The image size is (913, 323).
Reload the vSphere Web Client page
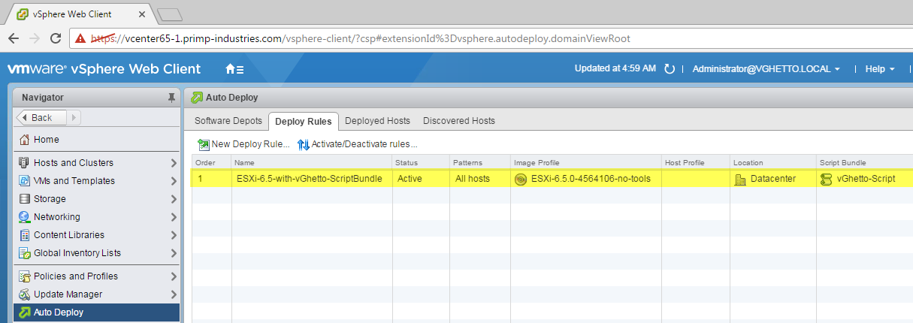point(56,38)
